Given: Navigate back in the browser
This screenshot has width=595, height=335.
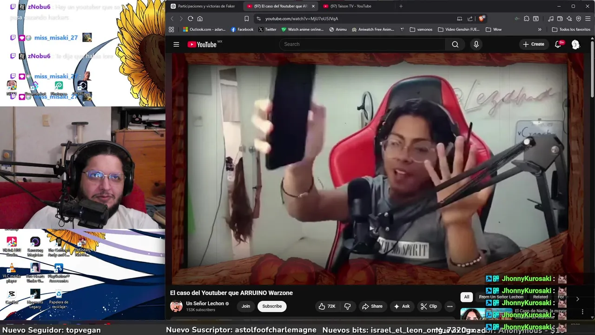Looking at the screenshot, I should [172, 19].
